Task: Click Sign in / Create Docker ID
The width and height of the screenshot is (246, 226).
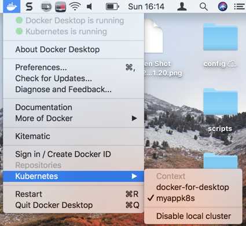Action: (74, 154)
